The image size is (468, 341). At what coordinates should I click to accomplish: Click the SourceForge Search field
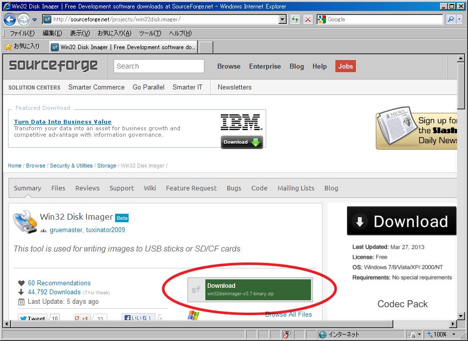159,66
